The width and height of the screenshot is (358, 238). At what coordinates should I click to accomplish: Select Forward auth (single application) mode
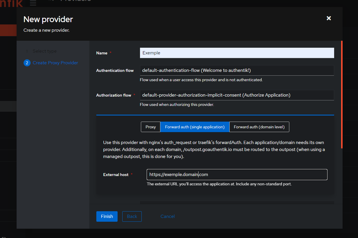point(195,127)
